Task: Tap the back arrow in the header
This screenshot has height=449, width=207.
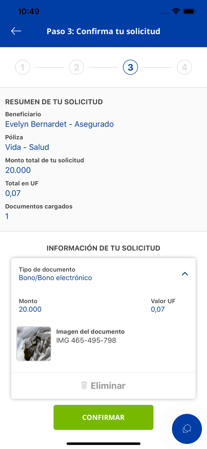Action: pos(16,31)
